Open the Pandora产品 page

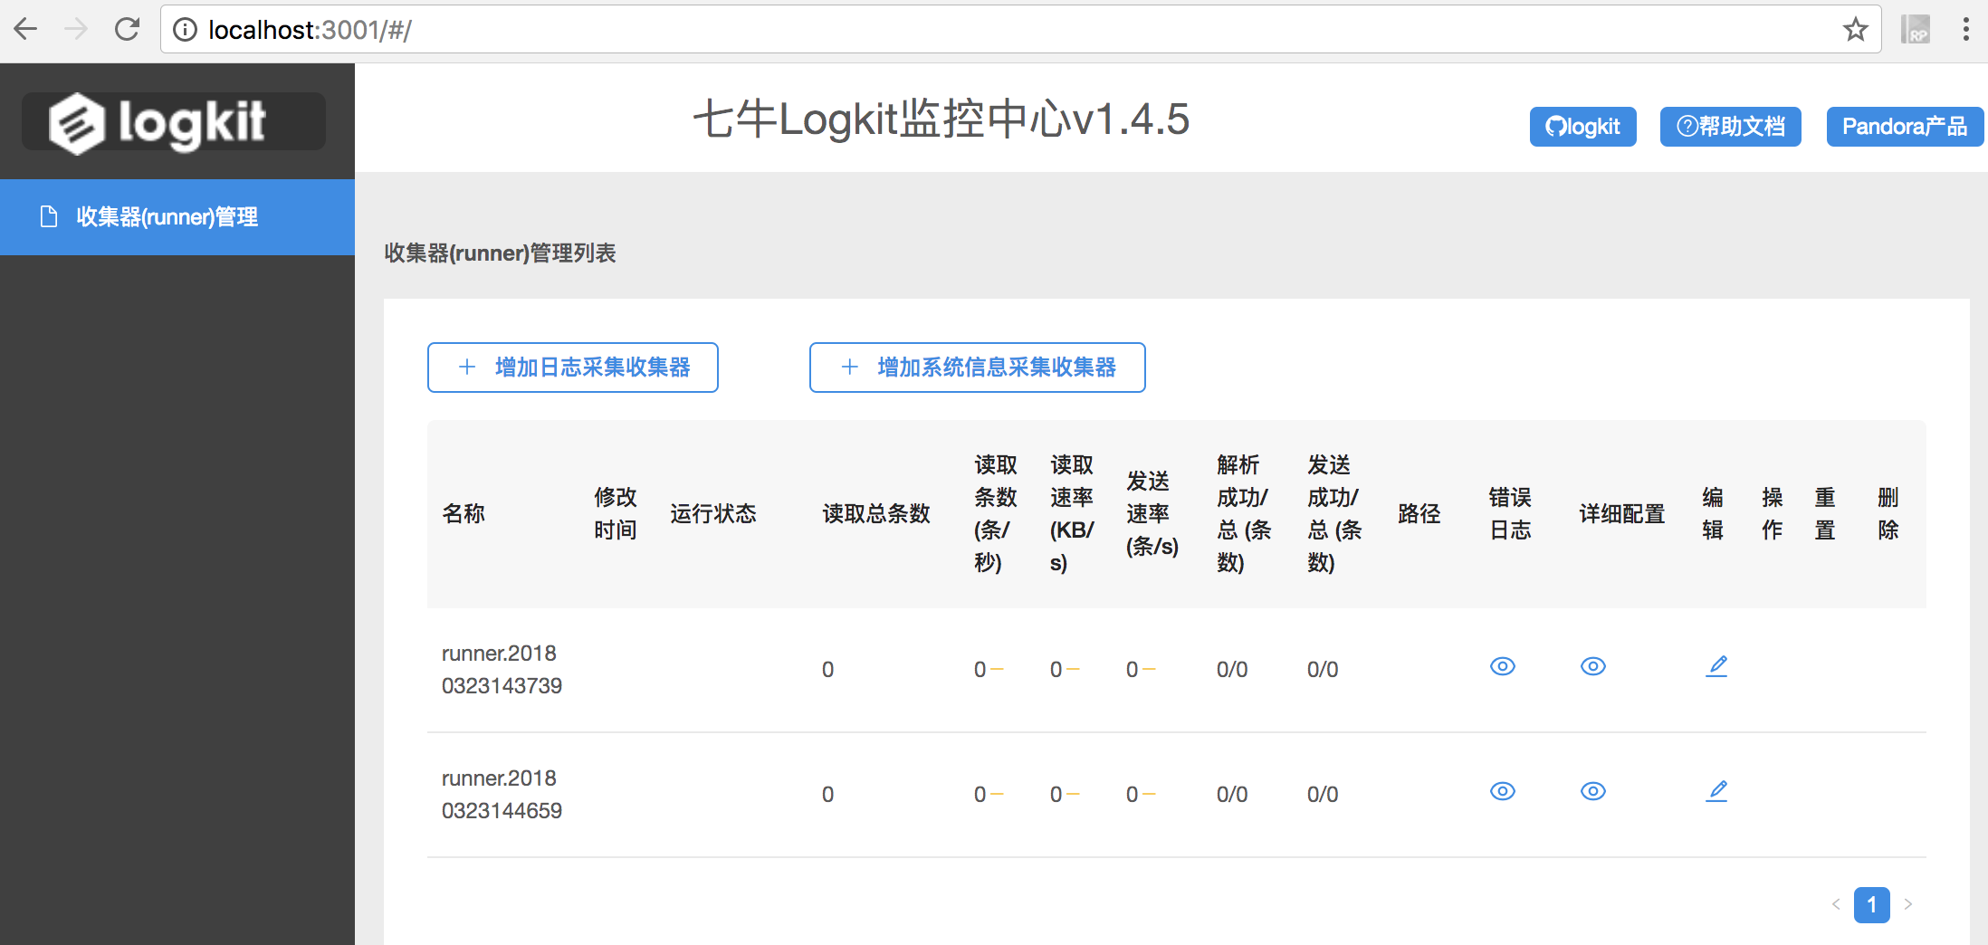pos(1904,126)
